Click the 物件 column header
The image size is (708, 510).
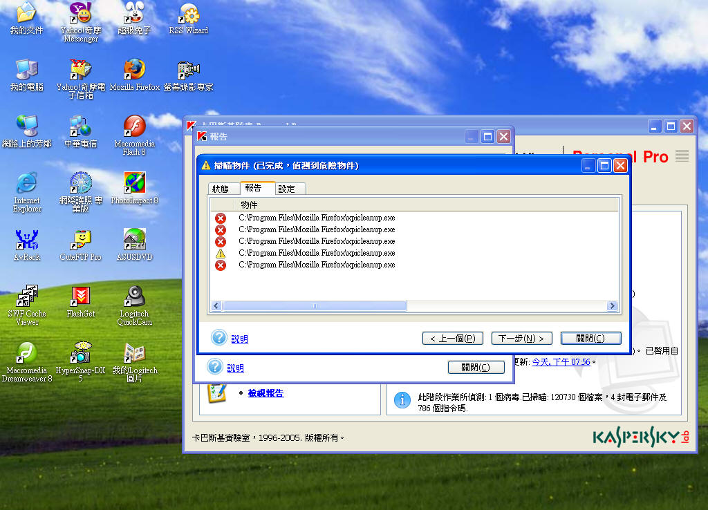tap(249, 205)
